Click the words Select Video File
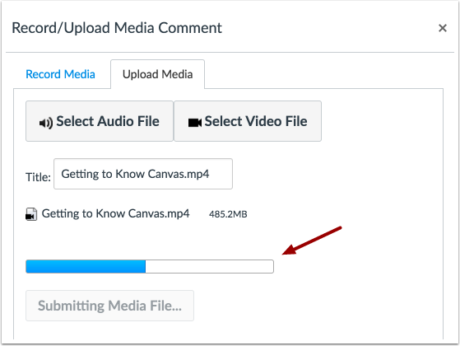This screenshot has height=346, width=460. tap(256, 121)
